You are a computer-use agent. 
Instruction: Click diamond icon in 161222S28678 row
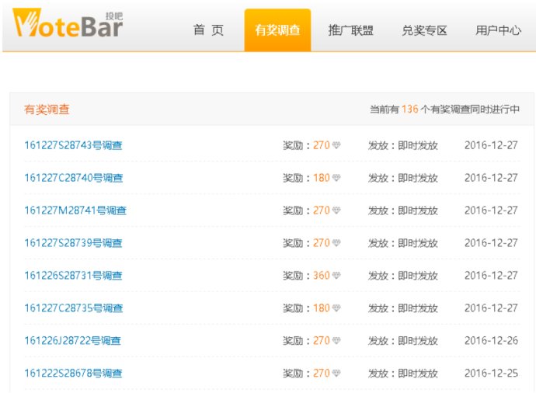pyautogui.click(x=336, y=373)
